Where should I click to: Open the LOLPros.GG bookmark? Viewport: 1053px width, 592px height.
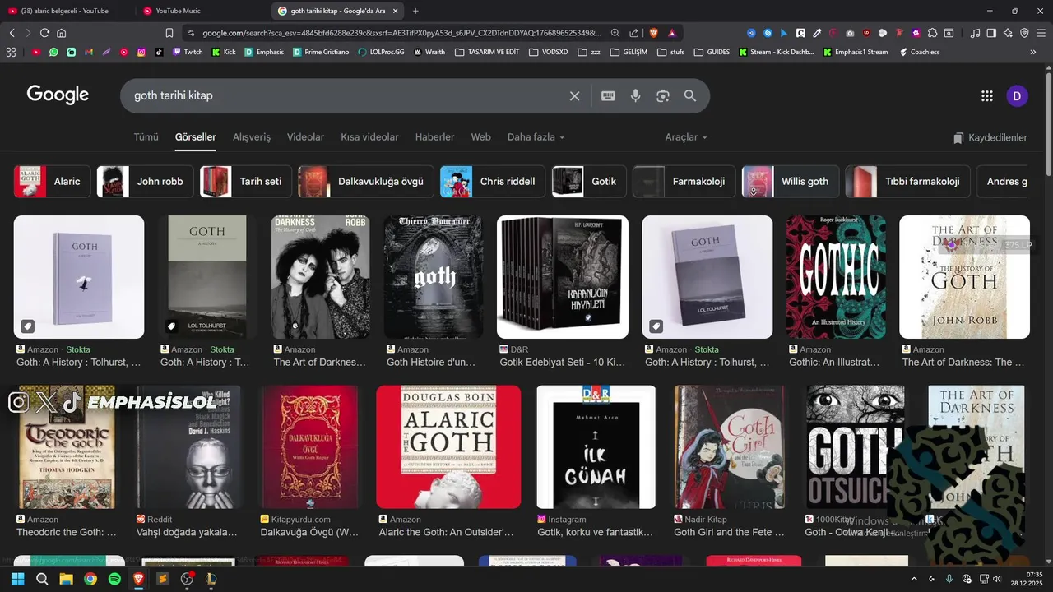(382, 52)
